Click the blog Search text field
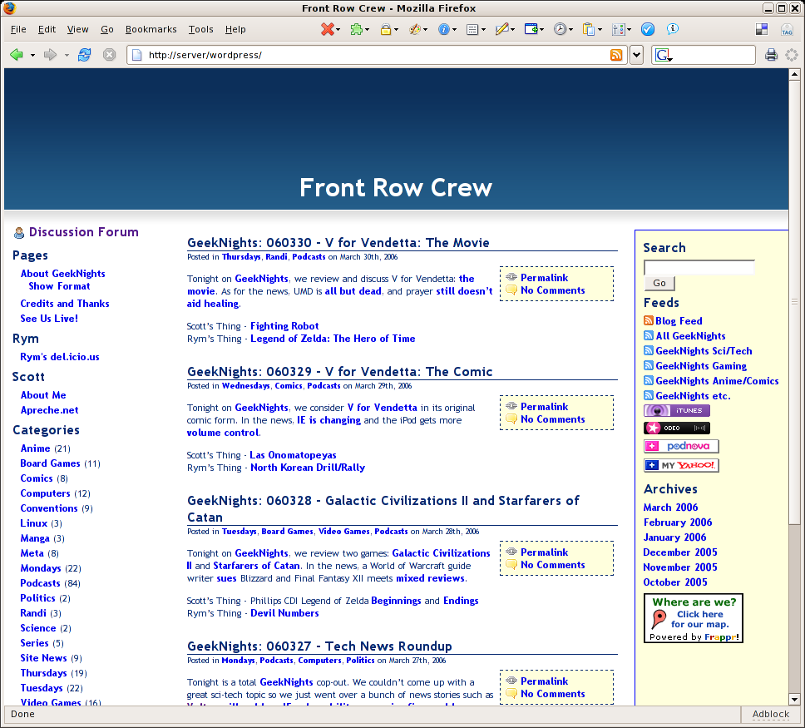This screenshot has height=728, width=805. [699, 267]
